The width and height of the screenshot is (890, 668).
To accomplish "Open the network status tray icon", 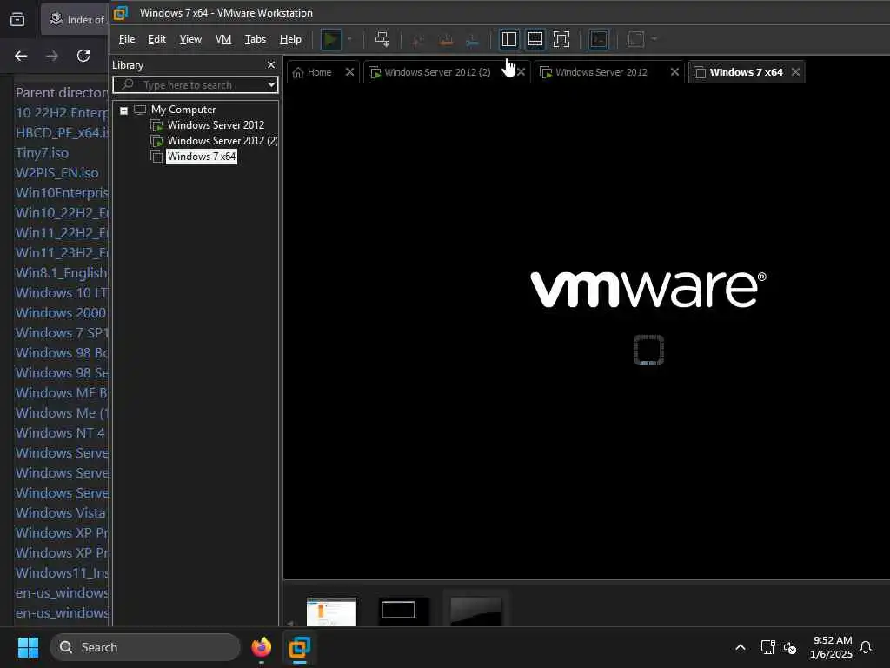I will [x=767, y=647].
